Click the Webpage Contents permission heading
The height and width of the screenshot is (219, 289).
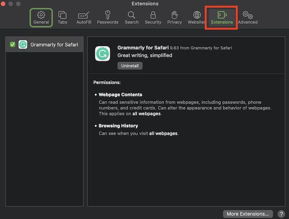pyautogui.click(x=120, y=95)
